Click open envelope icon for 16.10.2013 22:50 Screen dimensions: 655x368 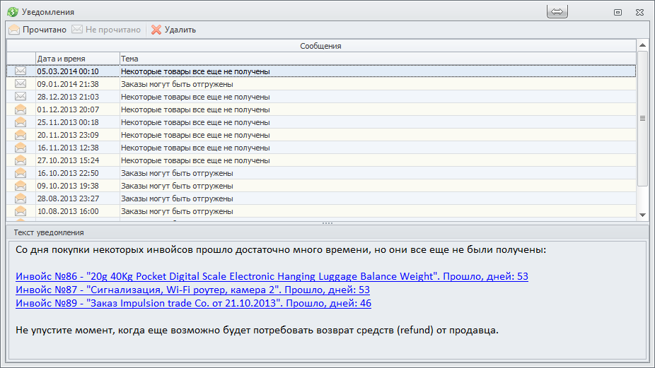pyautogui.click(x=21, y=173)
